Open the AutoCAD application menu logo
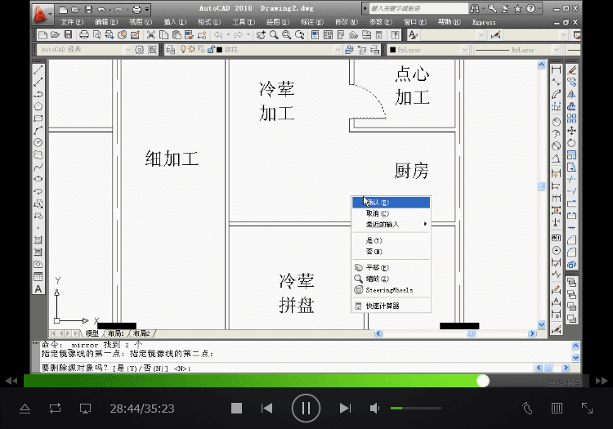The height and width of the screenshot is (429, 613). 43,14
